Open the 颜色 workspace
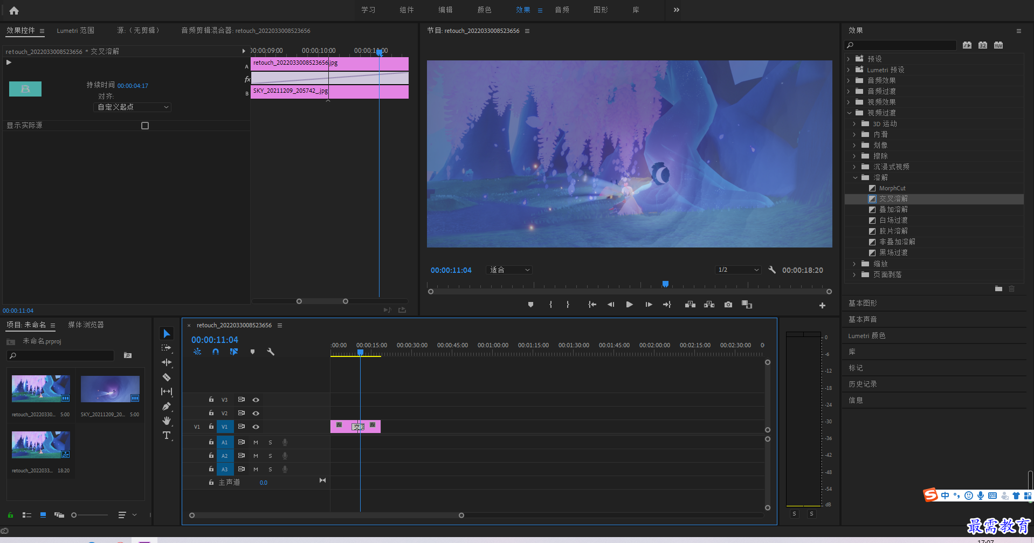Image resolution: width=1034 pixels, height=543 pixels. pos(484,10)
